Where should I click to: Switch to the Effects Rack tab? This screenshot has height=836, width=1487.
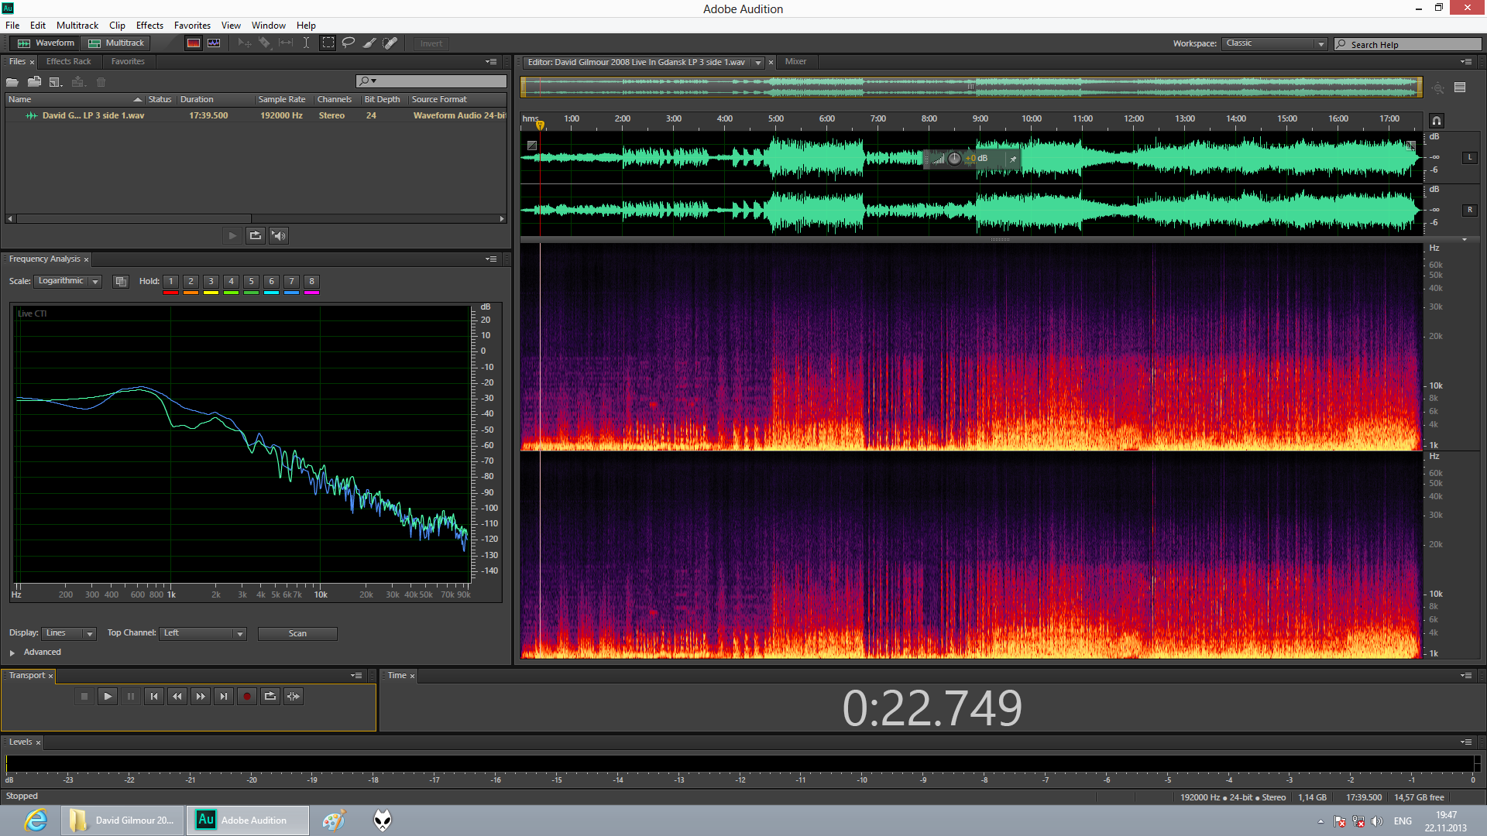[68, 62]
